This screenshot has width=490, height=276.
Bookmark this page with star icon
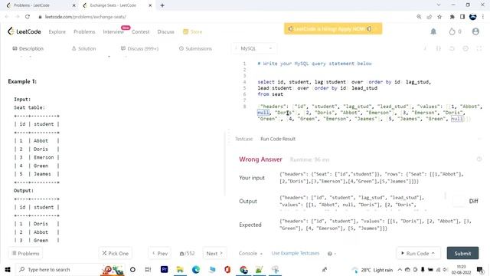tap(439, 17)
